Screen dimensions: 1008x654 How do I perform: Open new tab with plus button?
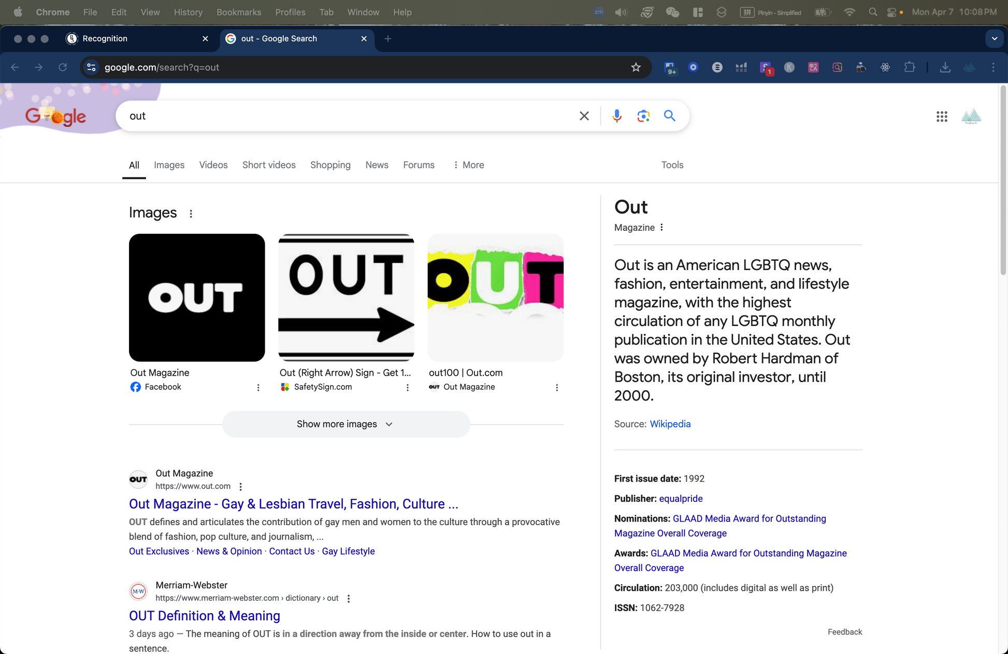[388, 39]
